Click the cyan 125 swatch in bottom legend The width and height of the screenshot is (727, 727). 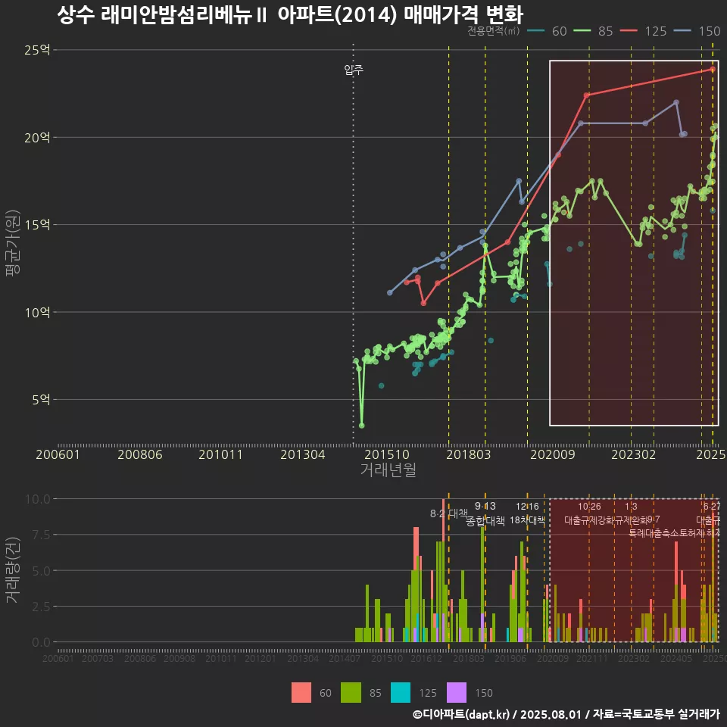(x=400, y=692)
